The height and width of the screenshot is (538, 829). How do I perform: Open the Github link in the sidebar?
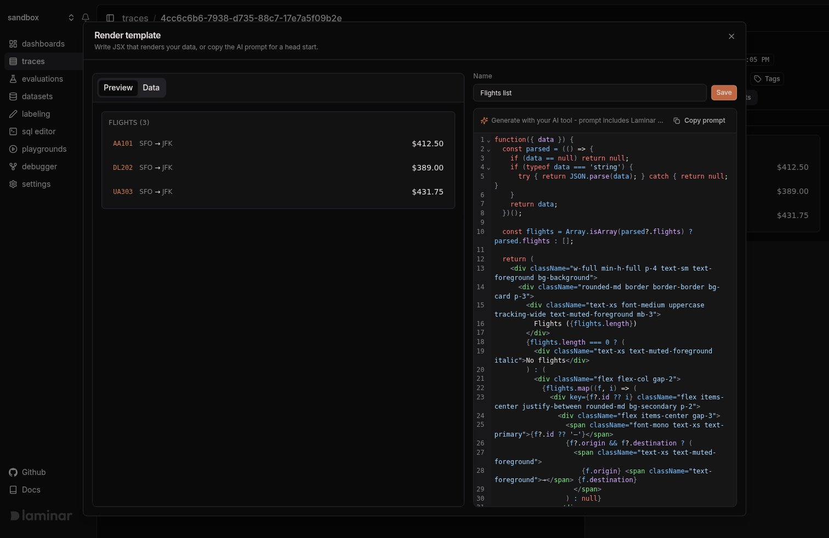[x=33, y=472]
